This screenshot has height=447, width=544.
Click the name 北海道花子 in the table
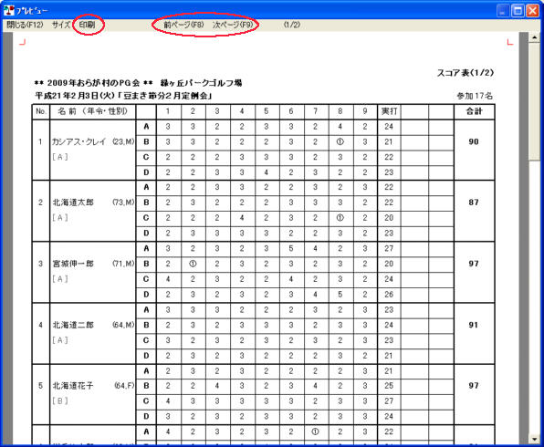[73, 386]
